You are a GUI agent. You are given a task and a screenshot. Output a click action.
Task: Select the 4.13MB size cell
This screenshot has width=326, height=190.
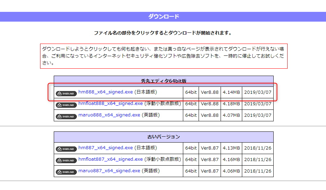[231, 148]
